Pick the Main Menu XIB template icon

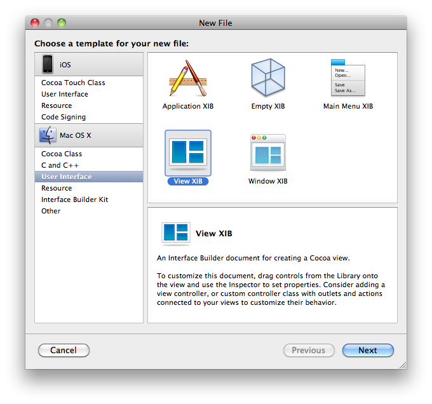coord(348,78)
